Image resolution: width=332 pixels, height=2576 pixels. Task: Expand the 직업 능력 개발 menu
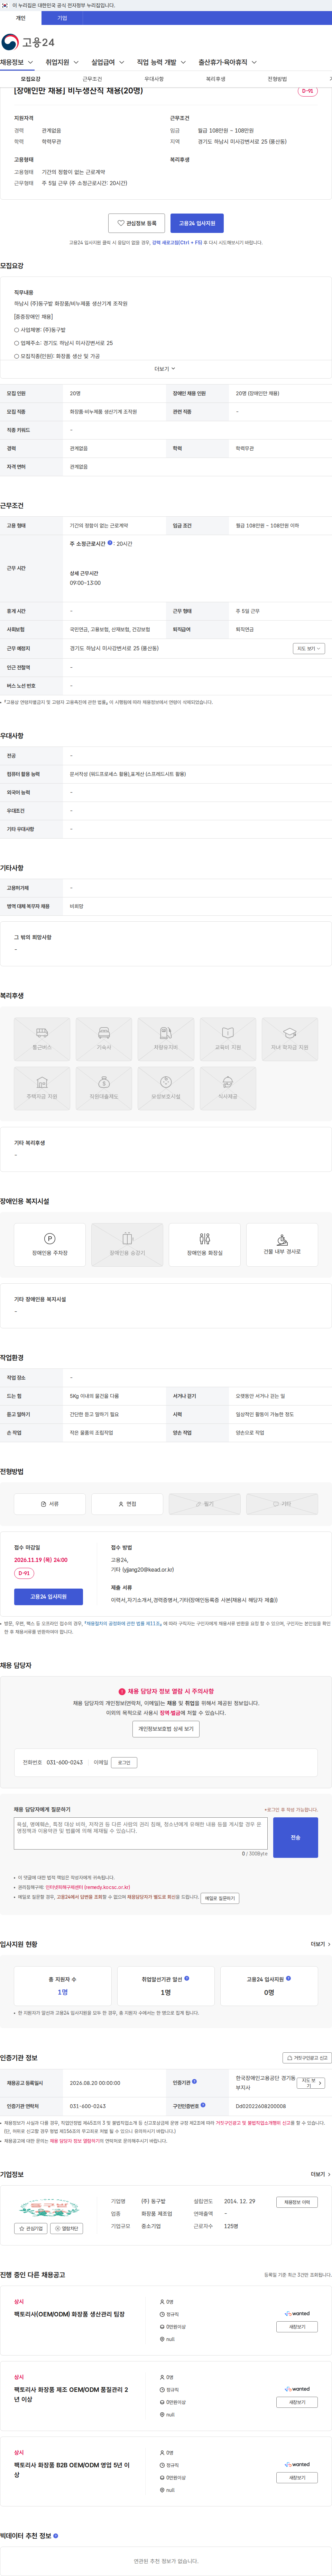161,62
